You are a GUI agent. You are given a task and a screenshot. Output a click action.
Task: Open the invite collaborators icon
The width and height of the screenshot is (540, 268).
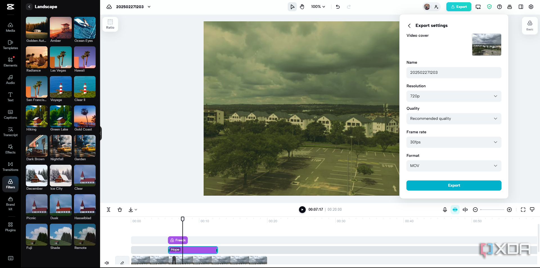[x=436, y=7]
